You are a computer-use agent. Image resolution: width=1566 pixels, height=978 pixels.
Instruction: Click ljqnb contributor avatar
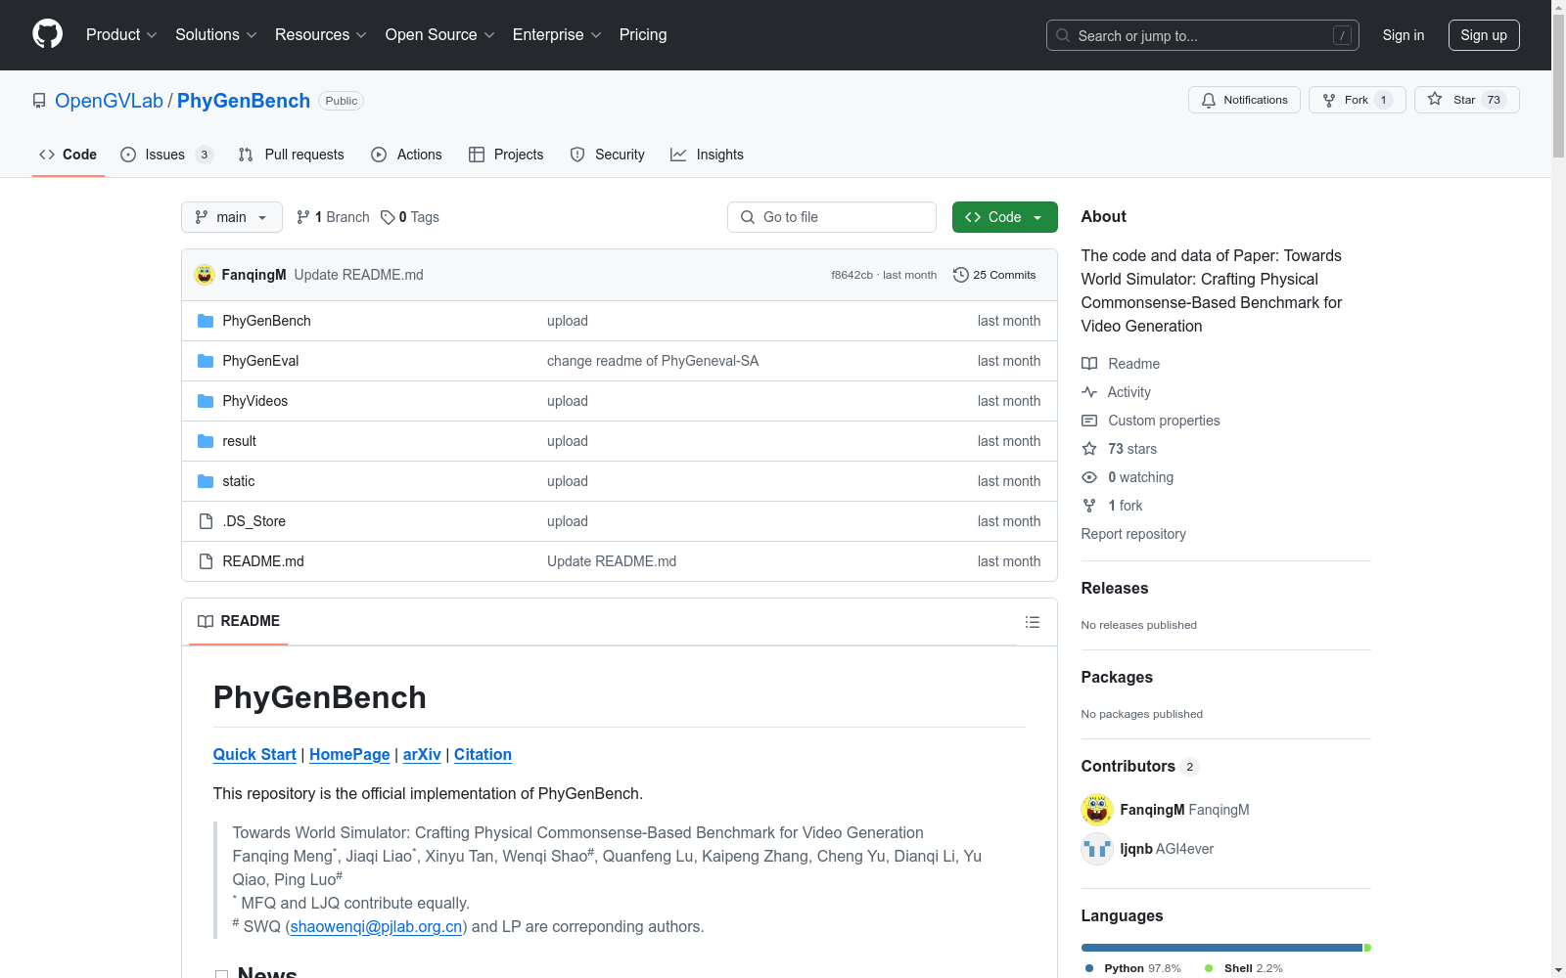click(1097, 849)
